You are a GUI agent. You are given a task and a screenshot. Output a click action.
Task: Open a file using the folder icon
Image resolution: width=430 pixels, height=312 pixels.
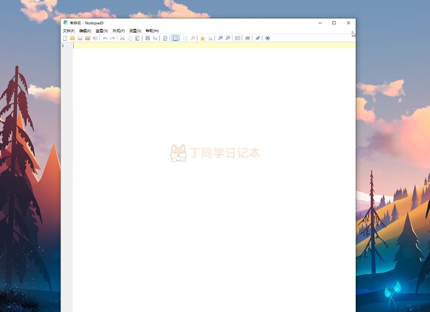click(x=72, y=38)
